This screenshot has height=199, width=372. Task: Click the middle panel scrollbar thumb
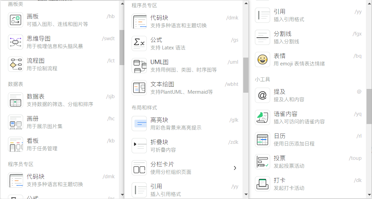click(x=246, y=75)
